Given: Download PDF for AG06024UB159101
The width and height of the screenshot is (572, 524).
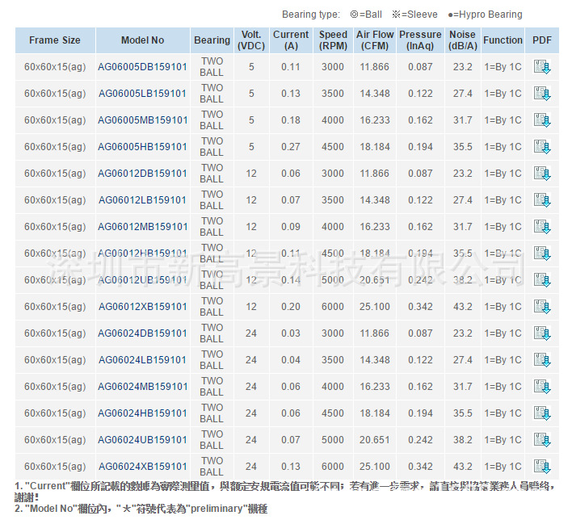Looking at the screenshot, I should (x=542, y=440).
